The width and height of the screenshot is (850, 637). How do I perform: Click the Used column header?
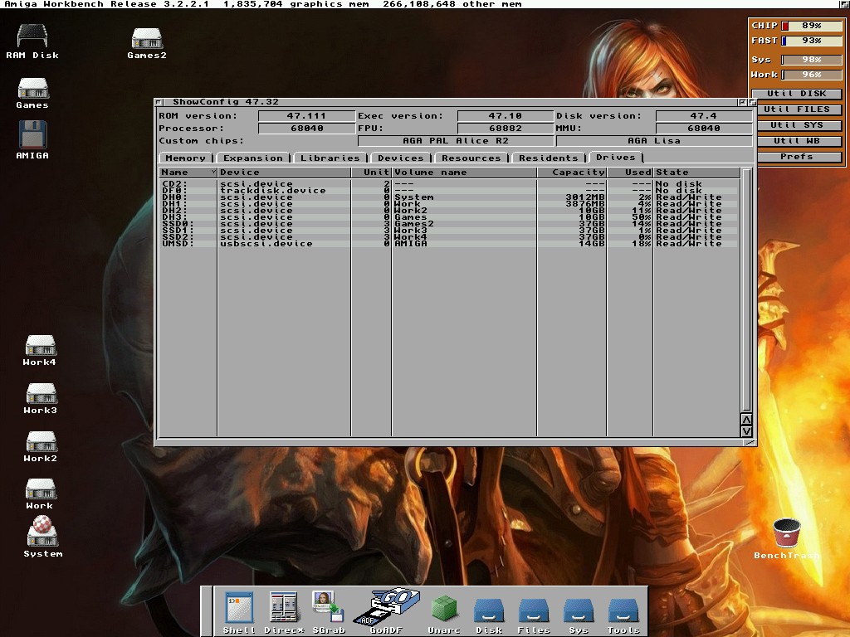[630, 173]
